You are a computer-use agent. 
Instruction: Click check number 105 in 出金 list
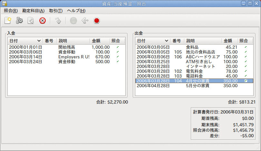[178, 52]
